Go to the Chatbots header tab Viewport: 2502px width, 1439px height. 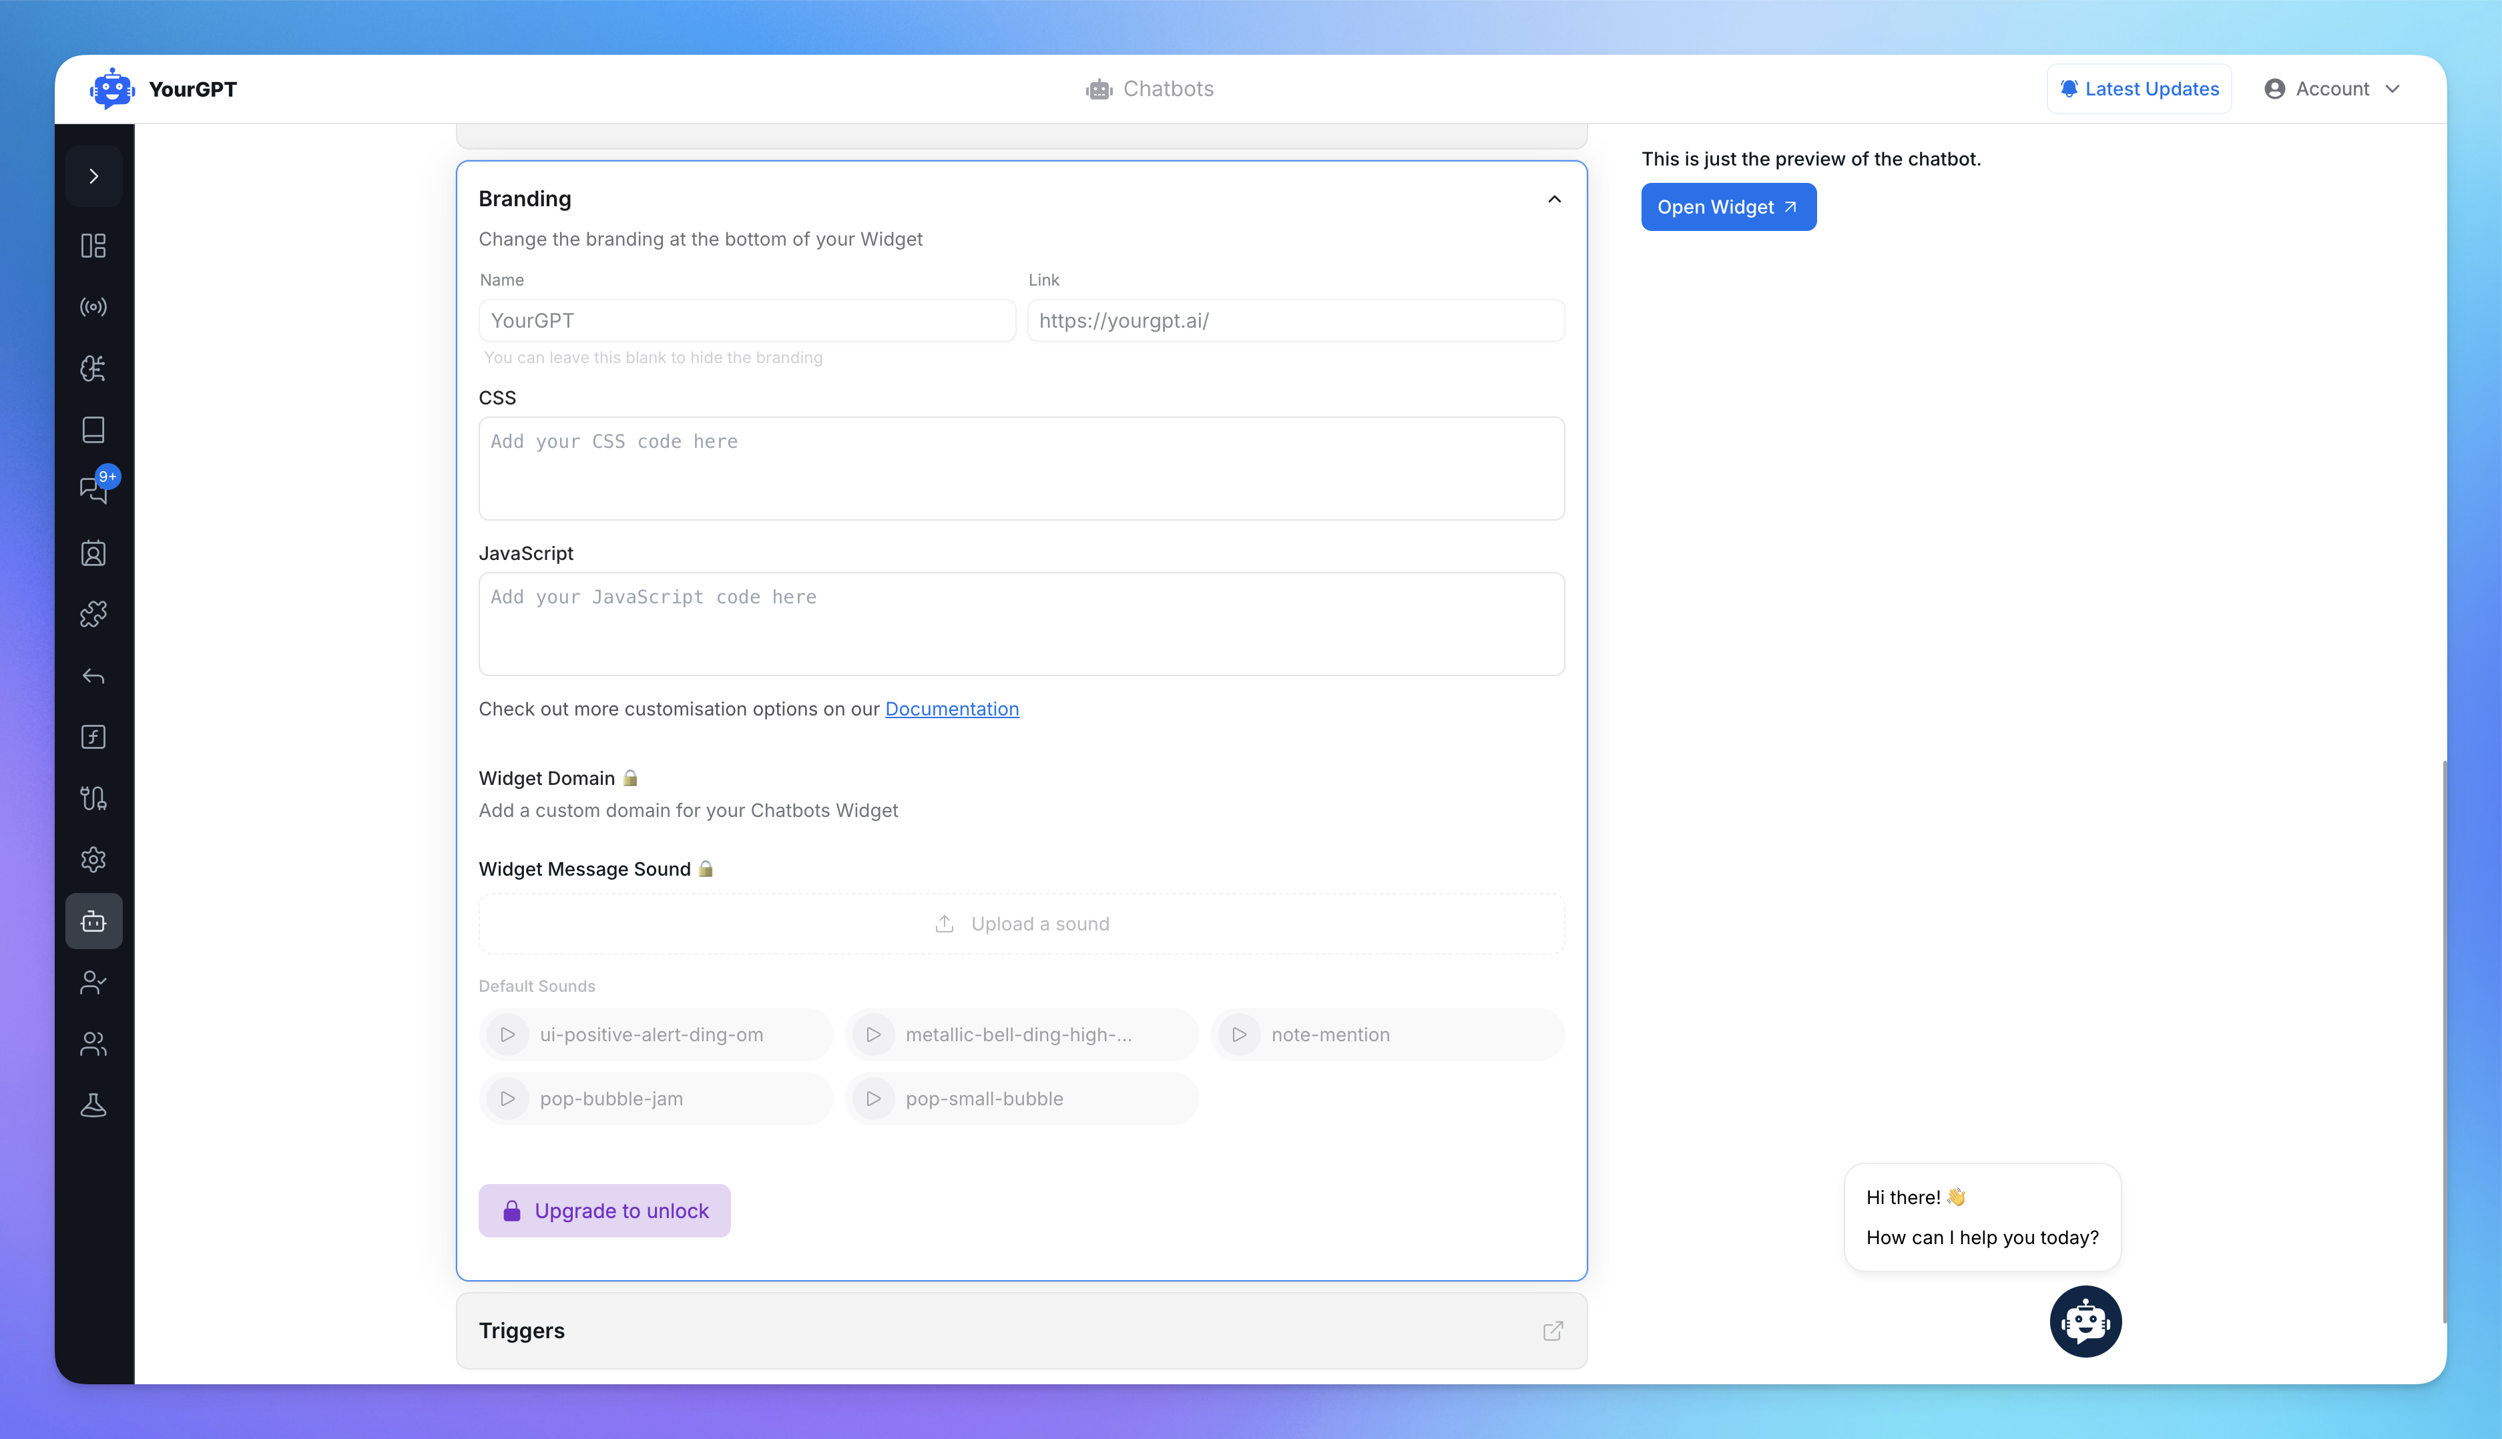(1150, 89)
